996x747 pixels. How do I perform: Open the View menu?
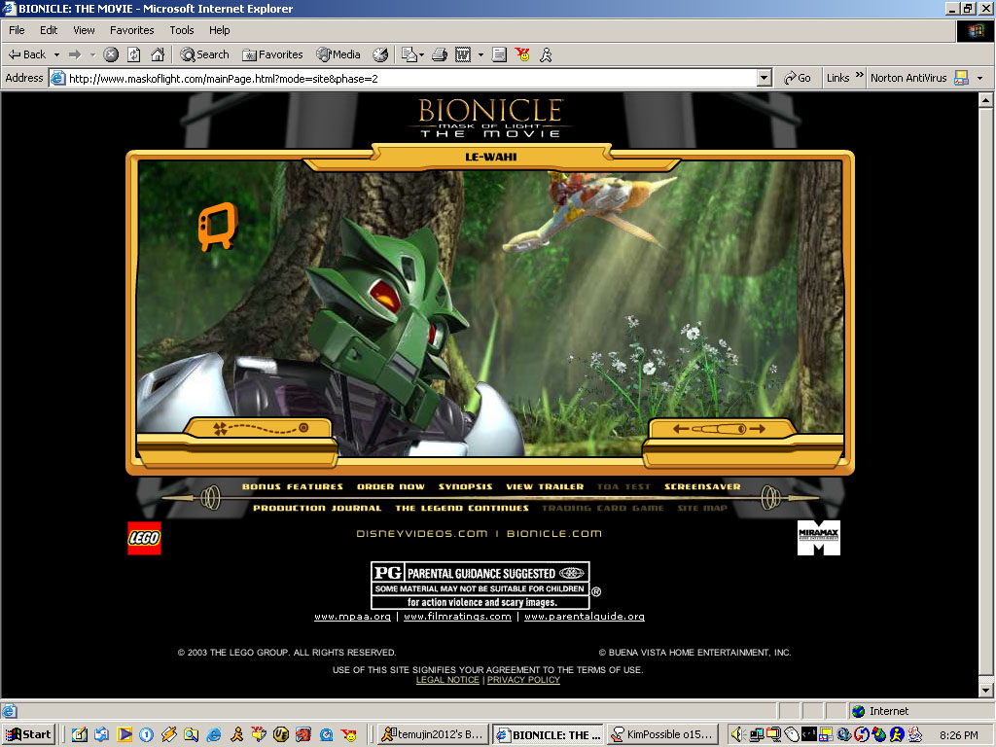click(x=84, y=30)
